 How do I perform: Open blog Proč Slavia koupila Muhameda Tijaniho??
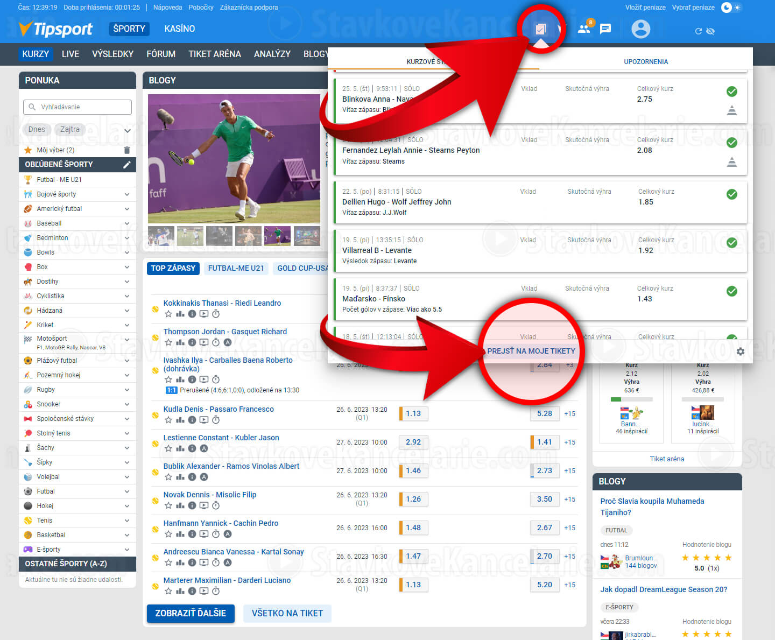tap(652, 507)
